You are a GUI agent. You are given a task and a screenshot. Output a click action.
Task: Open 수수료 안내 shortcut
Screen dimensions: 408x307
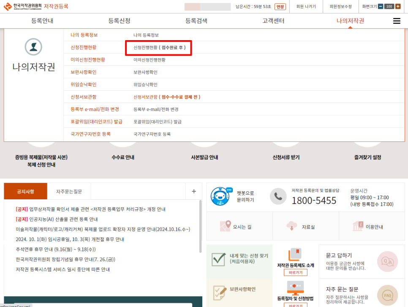click(x=123, y=157)
